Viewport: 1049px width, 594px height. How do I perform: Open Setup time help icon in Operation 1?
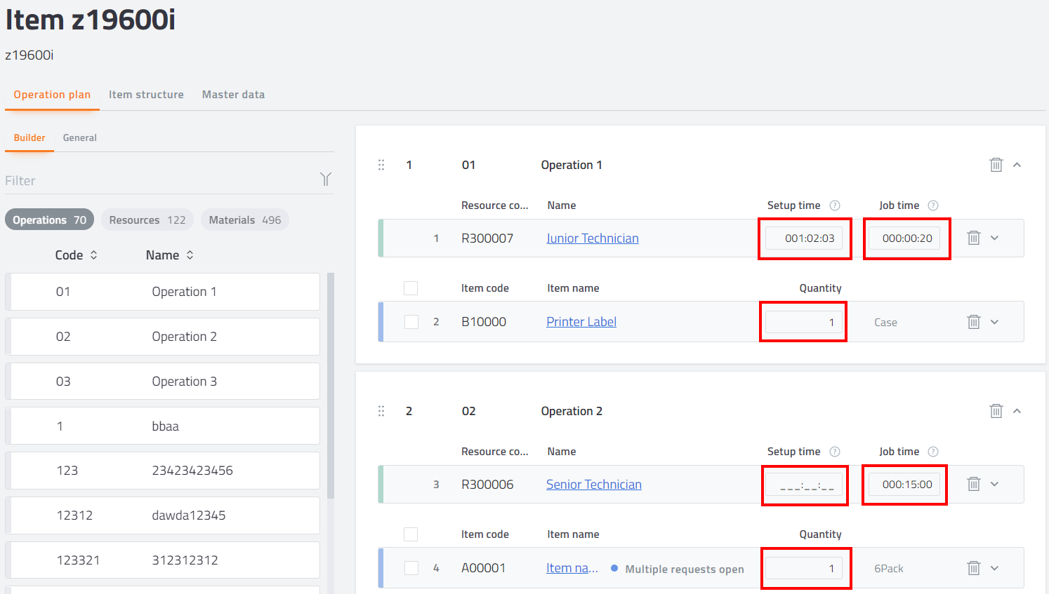(835, 205)
